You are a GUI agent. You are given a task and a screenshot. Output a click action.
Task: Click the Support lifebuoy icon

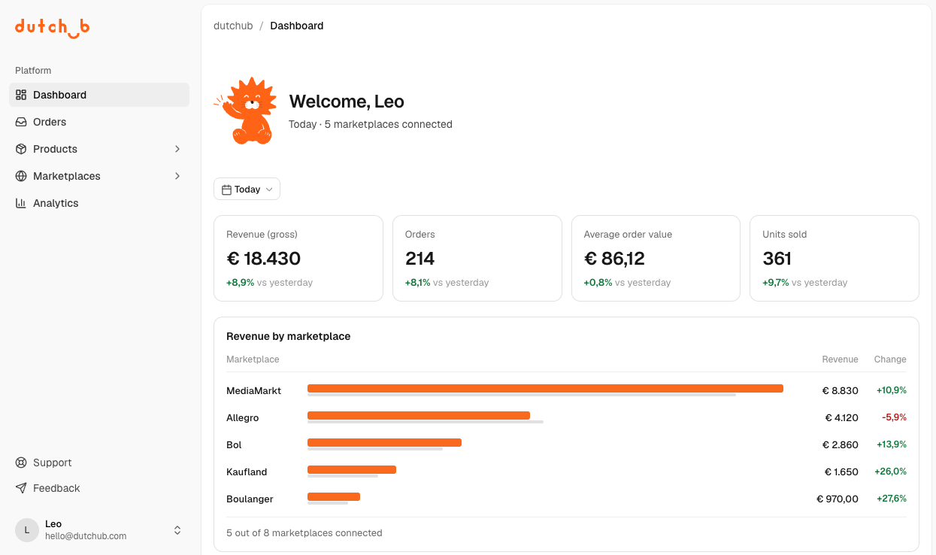[21, 462]
